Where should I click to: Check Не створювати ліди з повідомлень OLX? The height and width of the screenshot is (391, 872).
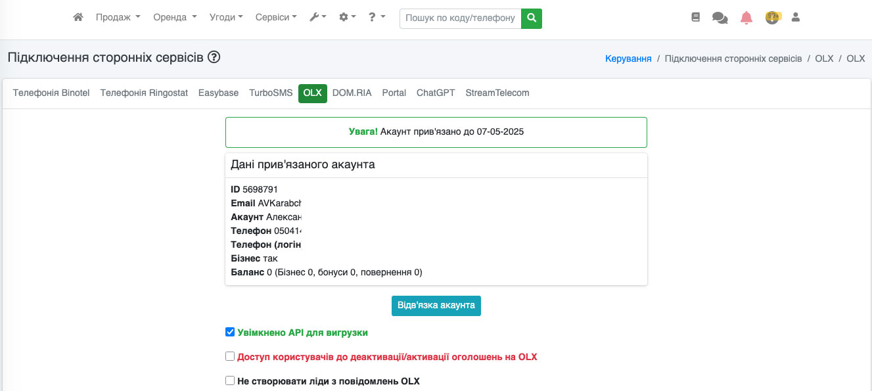pyautogui.click(x=230, y=380)
